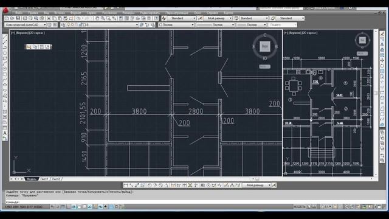This screenshot has width=389, height=219.
Task: Select the Line tool in the Draw toolbar
Action: [5, 36]
